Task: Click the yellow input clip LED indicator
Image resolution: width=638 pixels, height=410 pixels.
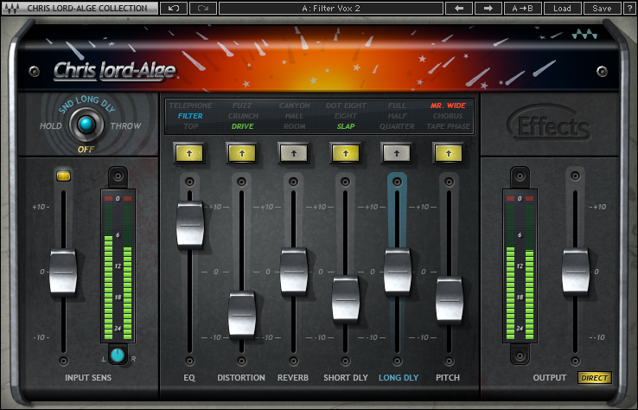Action: click(63, 176)
